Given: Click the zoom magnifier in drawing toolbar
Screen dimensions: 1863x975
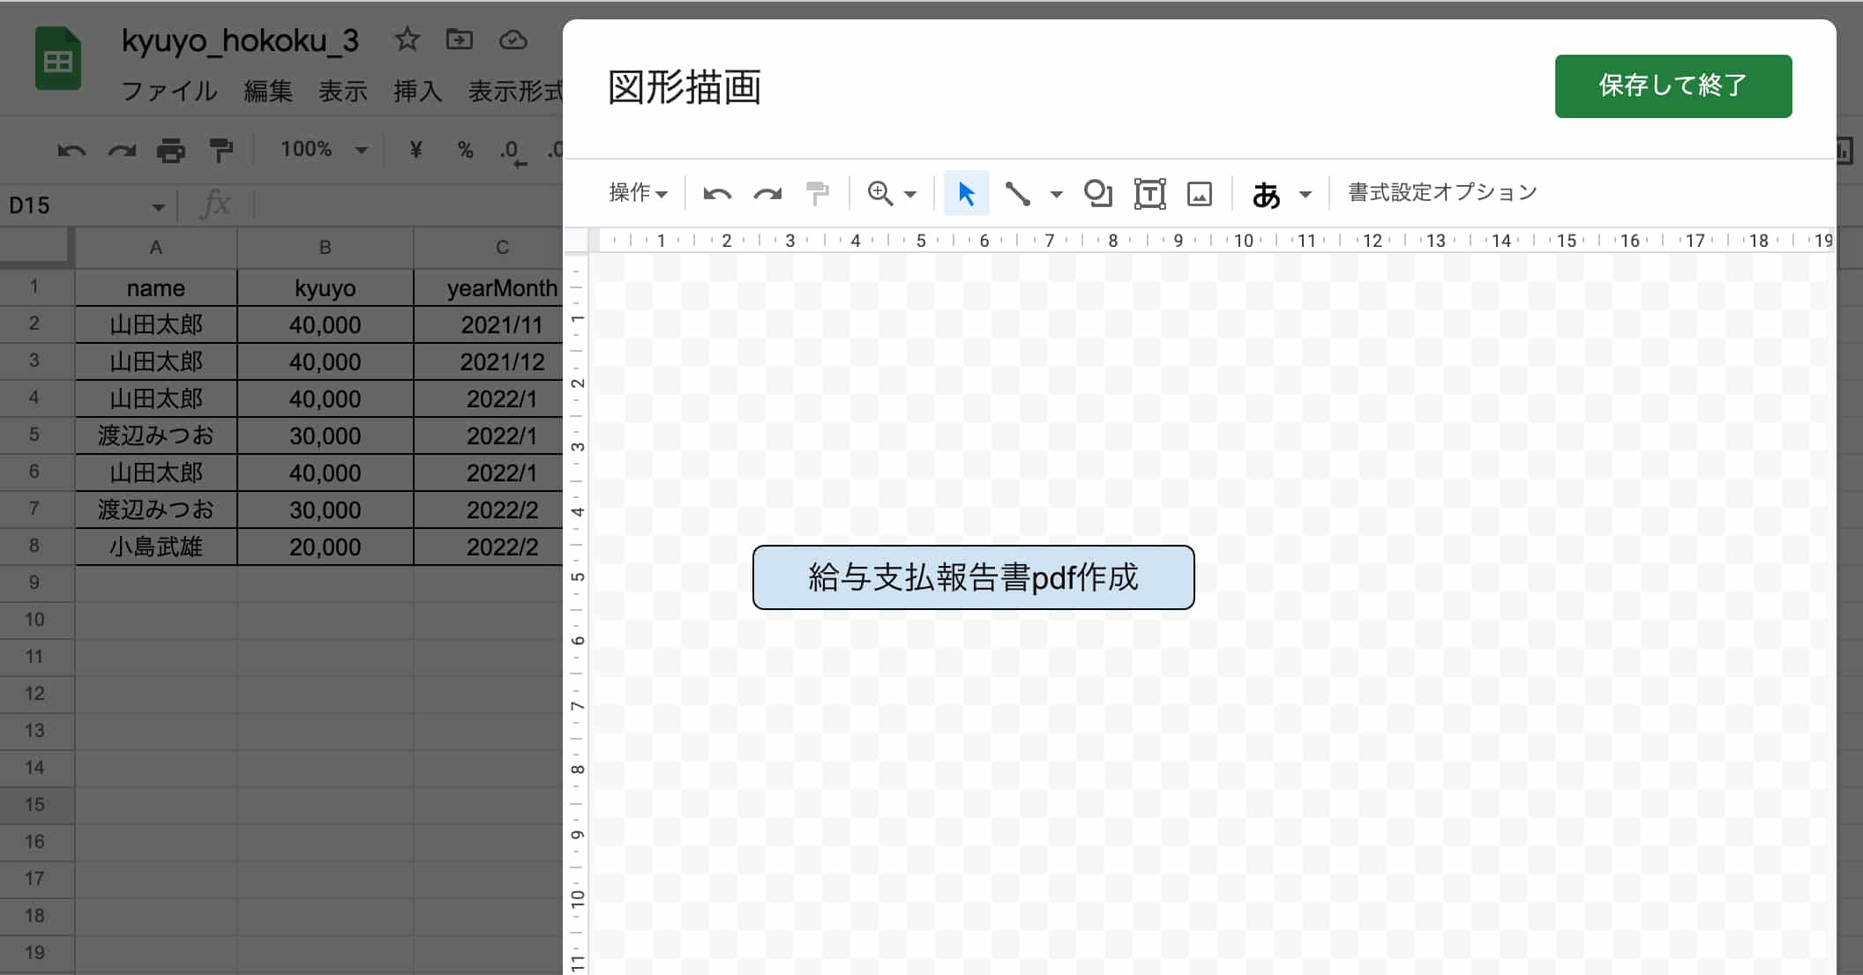Looking at the screenshot, I should tap(880, 193).
